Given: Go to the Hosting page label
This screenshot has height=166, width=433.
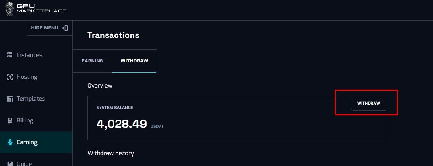Looking at the screenshot, I should 27,77.
